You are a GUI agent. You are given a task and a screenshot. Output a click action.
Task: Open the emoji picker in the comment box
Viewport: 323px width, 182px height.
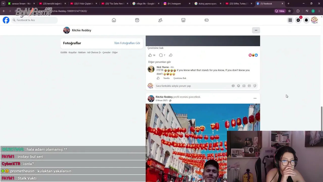[238, 86]
